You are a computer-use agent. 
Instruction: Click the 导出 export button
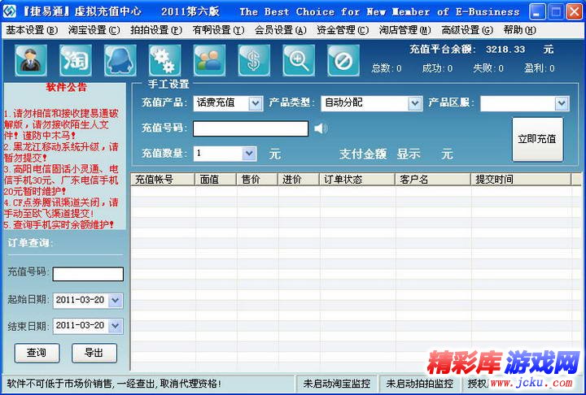coord(94,353)
